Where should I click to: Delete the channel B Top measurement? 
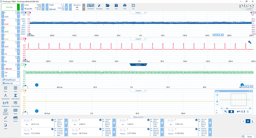point(114,123)
